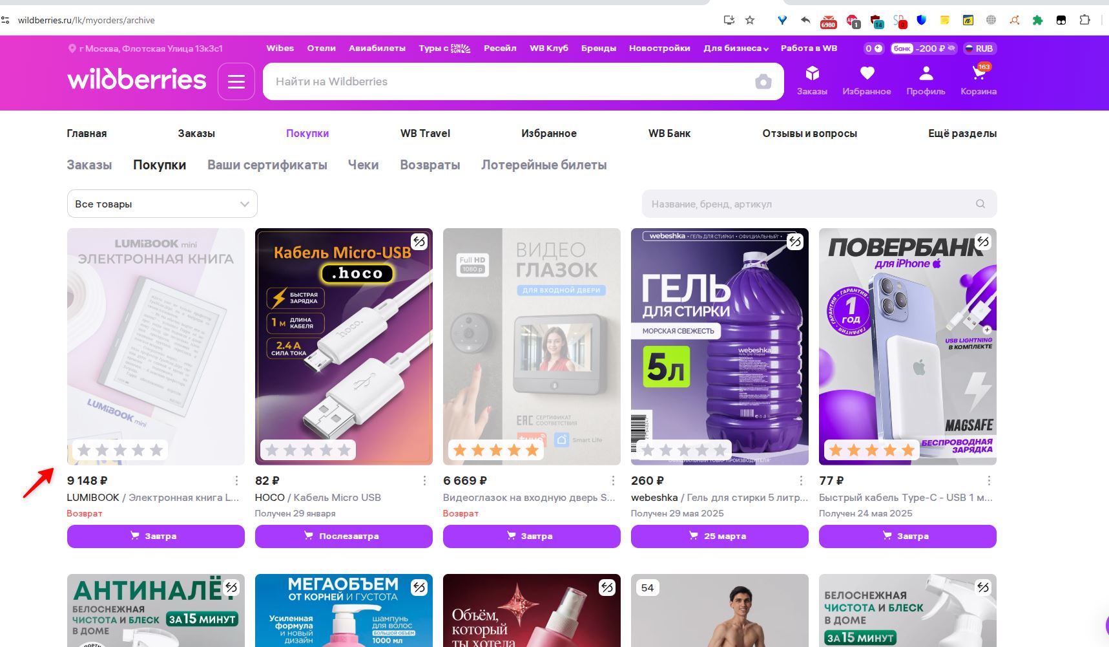Open the Ещё разделы menu
Viewport: 1109px width, 647px height.
coord(962,133)
